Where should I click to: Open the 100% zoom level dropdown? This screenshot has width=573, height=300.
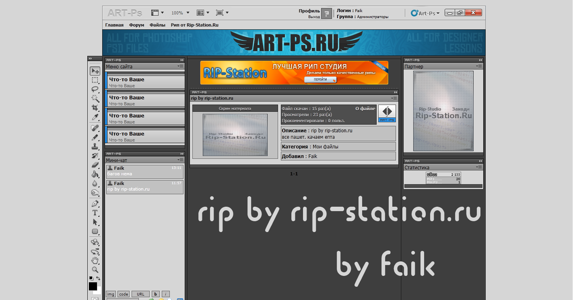180,13
